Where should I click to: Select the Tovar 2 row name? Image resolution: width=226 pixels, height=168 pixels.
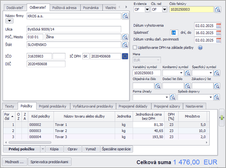61,131
